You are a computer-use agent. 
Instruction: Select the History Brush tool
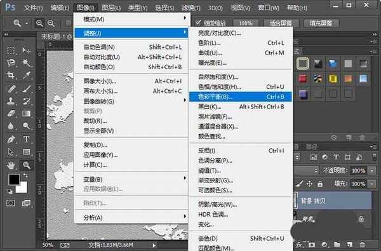pos(26,101)
